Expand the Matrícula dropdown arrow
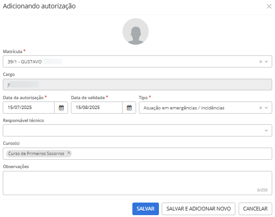The image size is (275, 217). pos(267,61)
